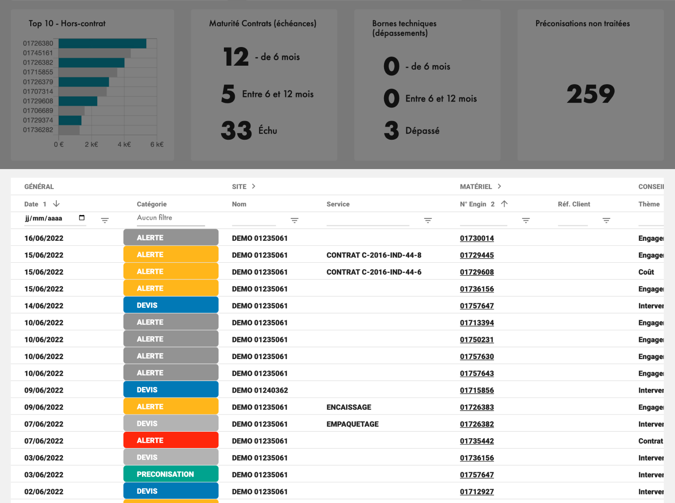Open filter menu for N° Engin column

point(526,220)
